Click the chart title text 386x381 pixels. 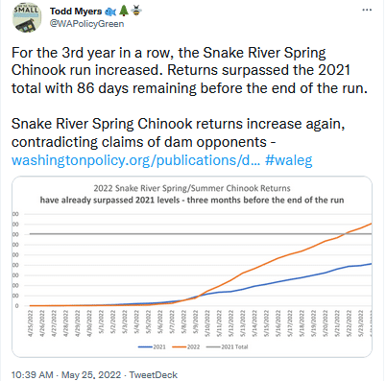coord(192,194)
